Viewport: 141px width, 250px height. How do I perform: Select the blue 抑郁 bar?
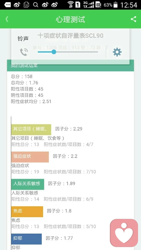(26, 239)
